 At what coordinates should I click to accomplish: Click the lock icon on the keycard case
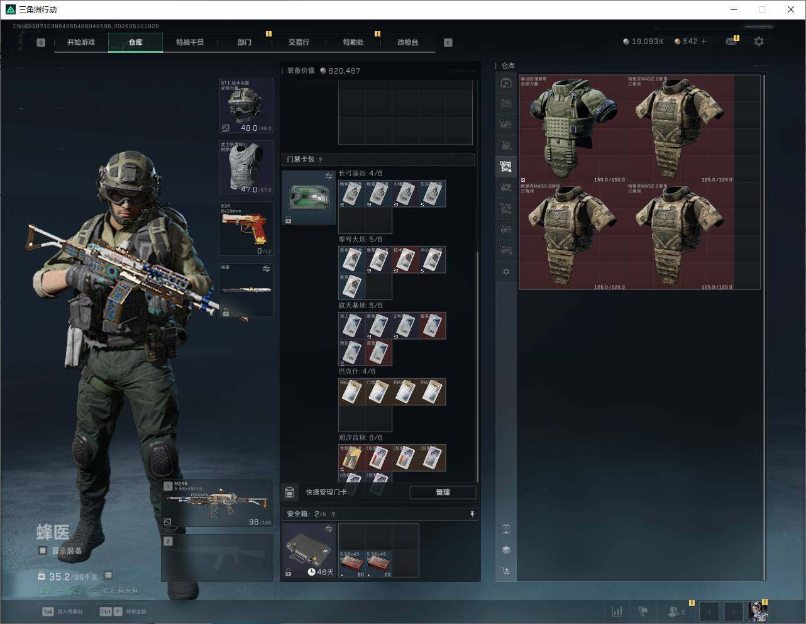(x=288, y=220)
